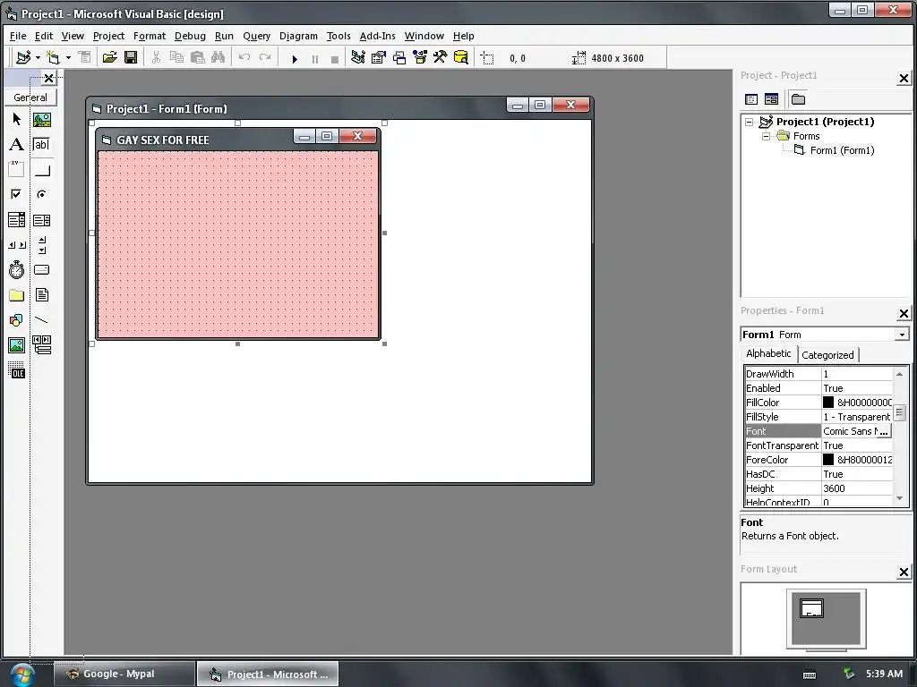The image size is (917, 687).
Task: Select the DirListBox folder tool
Action: pyautogui.click(x=16, y=295)
